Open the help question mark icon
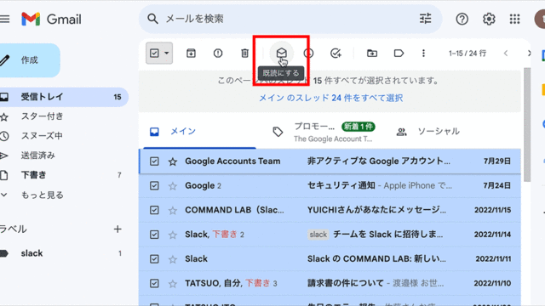This screenshot has width=545, height=306. [x=462, y=19]
